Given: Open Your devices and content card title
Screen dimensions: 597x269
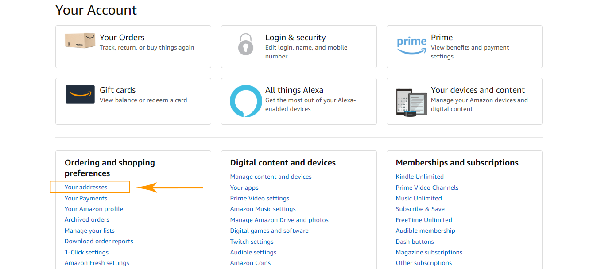Looking at the screenshot, I should [478, 90].
